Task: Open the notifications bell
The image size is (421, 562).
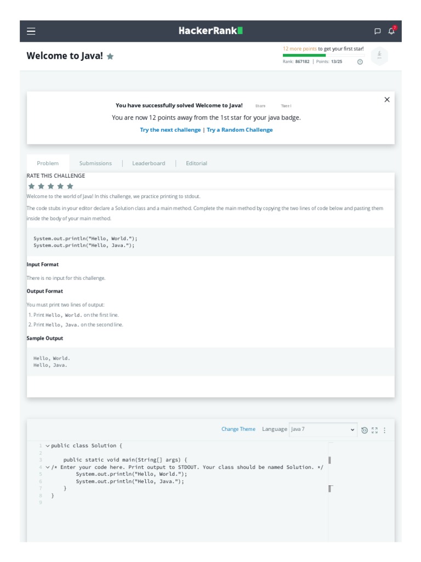Action: click(x=391, y=31)
